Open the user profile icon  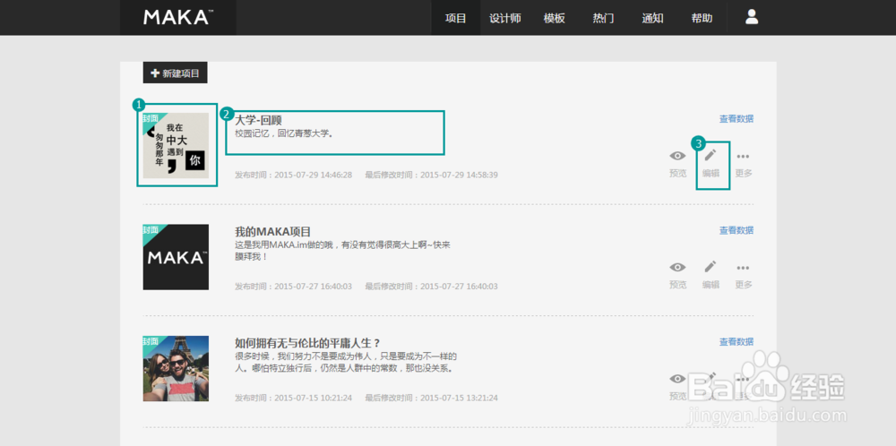coord(752,17)
